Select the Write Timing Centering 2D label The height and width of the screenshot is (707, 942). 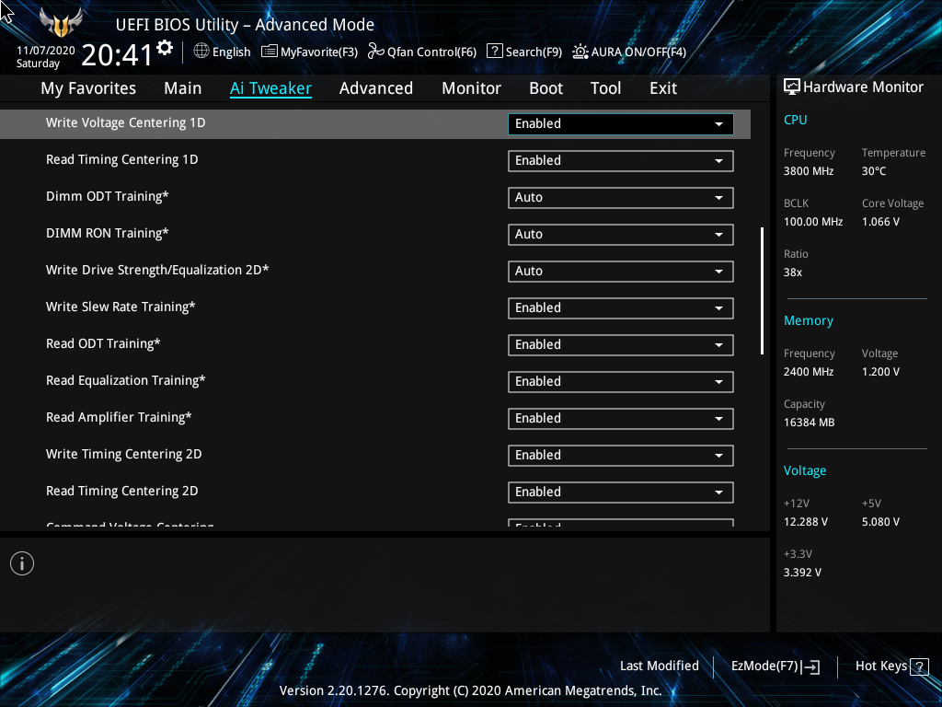click(124, 454)
